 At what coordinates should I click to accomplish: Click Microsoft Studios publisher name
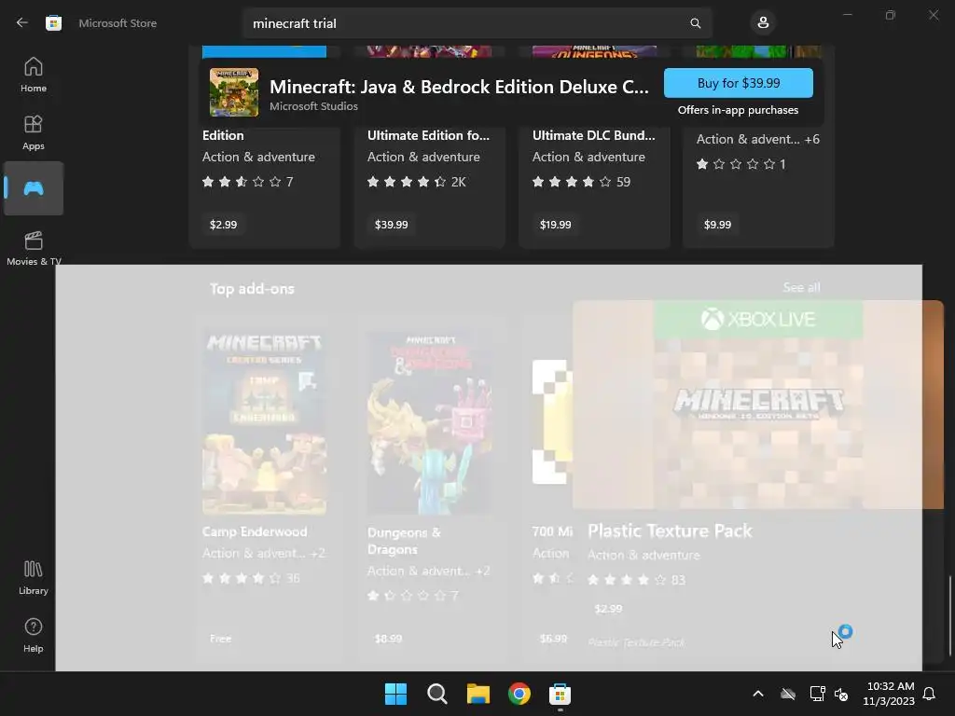[313, 106]
